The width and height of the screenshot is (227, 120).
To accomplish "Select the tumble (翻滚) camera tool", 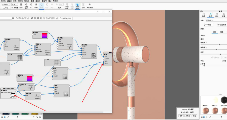I will pos(41,6).
